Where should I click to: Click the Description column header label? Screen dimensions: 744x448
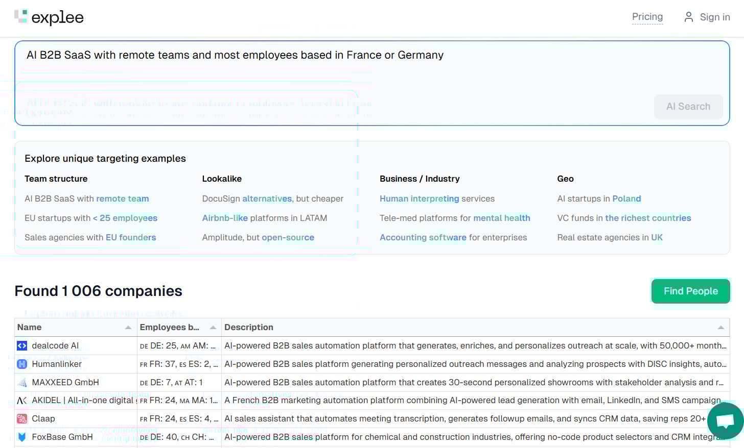pos(249,327)
